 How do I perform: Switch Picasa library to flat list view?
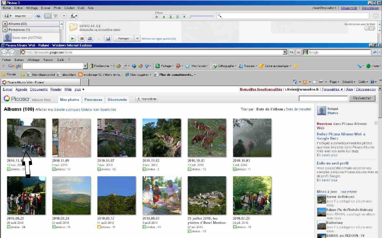pyautogui.click(x=48, y=16)
